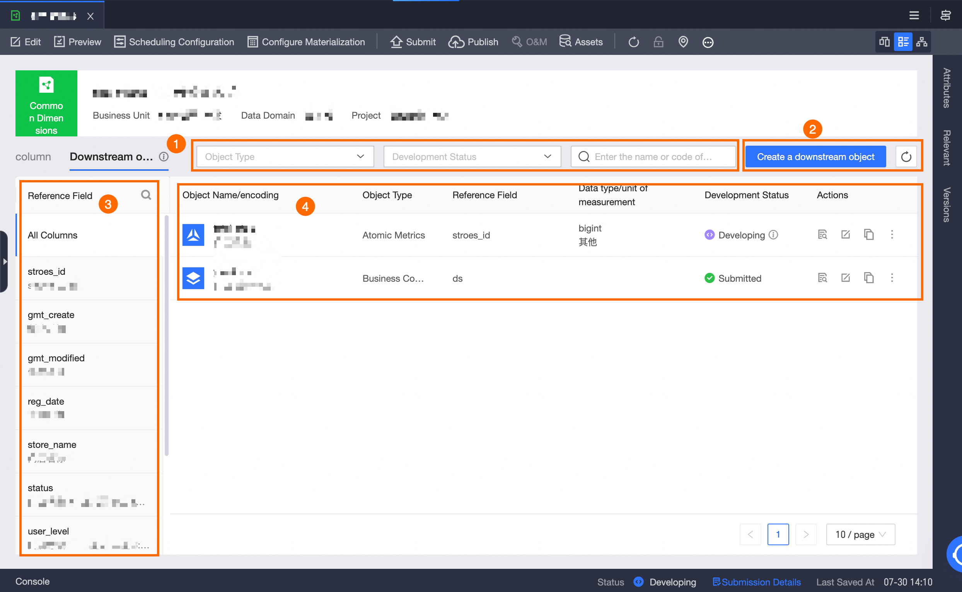Open the Development Status dropdown

(x=472, y=157)
